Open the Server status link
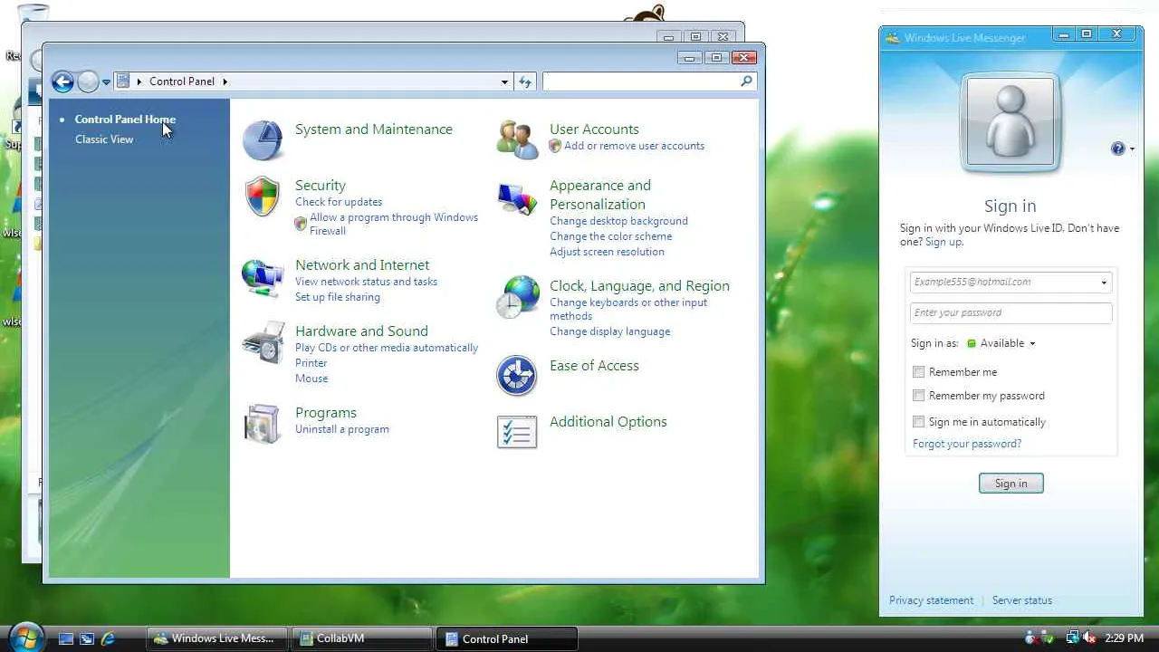 click(x=1022, y=600)
